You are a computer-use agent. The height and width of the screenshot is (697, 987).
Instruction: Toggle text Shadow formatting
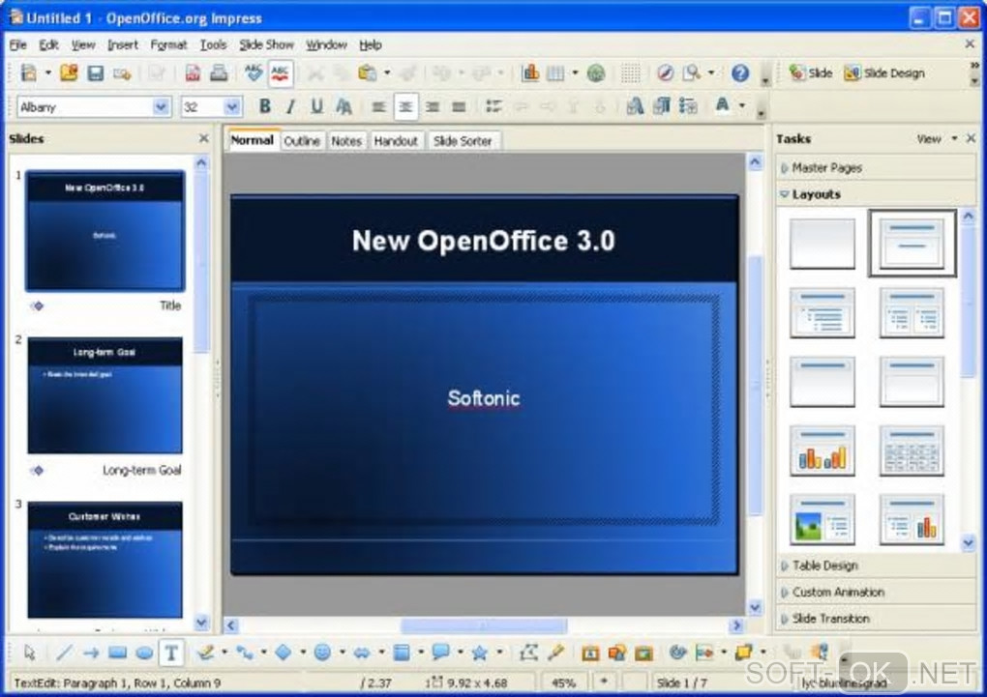coord(344,106)
